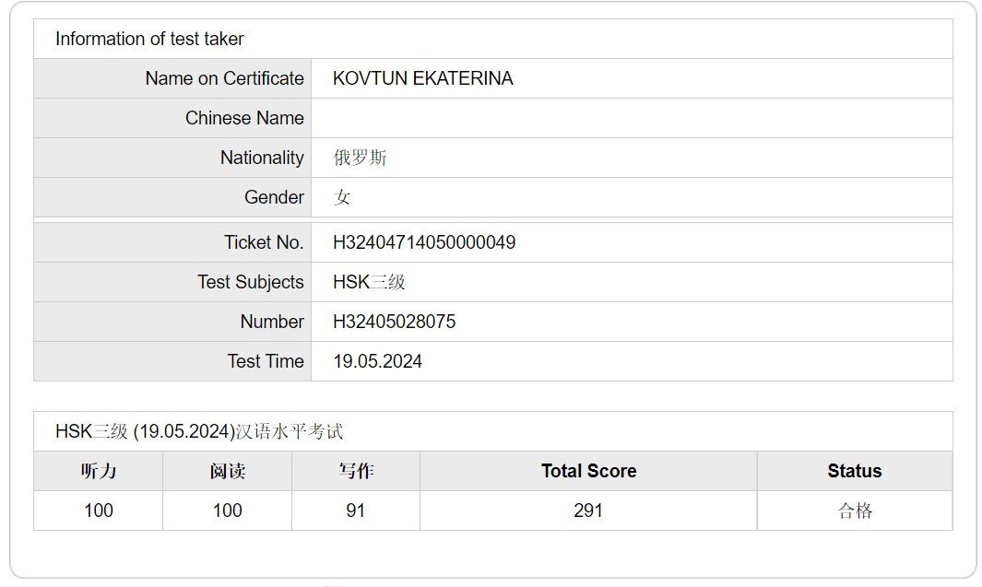The height and width of the screenshot is (587, 982).
Task: Click the total score value 291
Action: pyautogui.click(x=588, y=511)
